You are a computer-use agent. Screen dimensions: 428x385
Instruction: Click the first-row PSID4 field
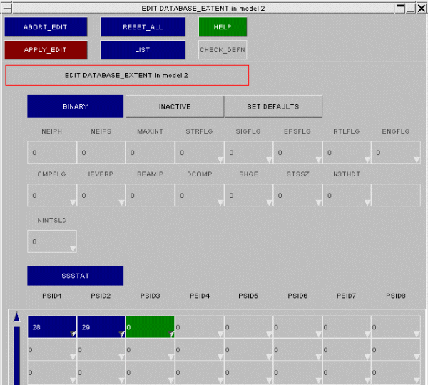click(199, 327)
